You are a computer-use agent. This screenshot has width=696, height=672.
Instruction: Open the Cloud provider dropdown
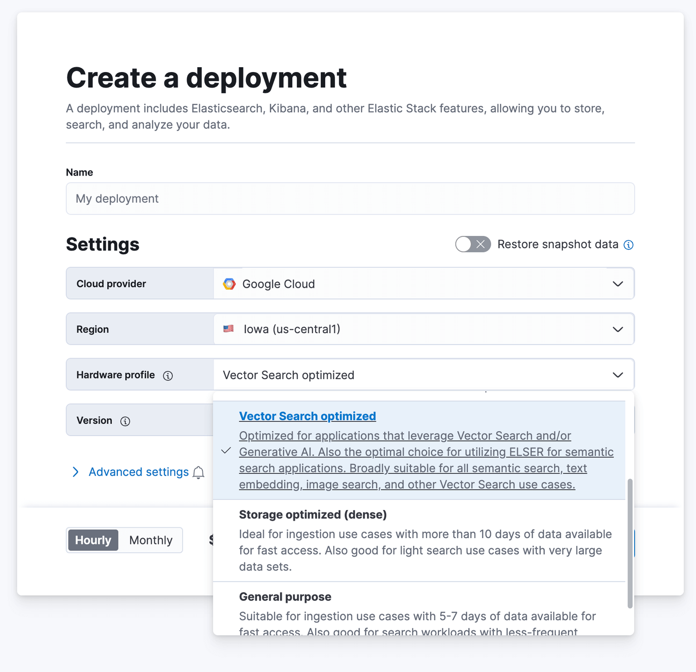(618, 284)
